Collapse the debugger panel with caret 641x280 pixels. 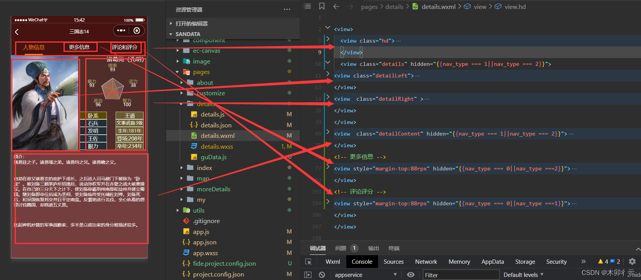[638, 249]
